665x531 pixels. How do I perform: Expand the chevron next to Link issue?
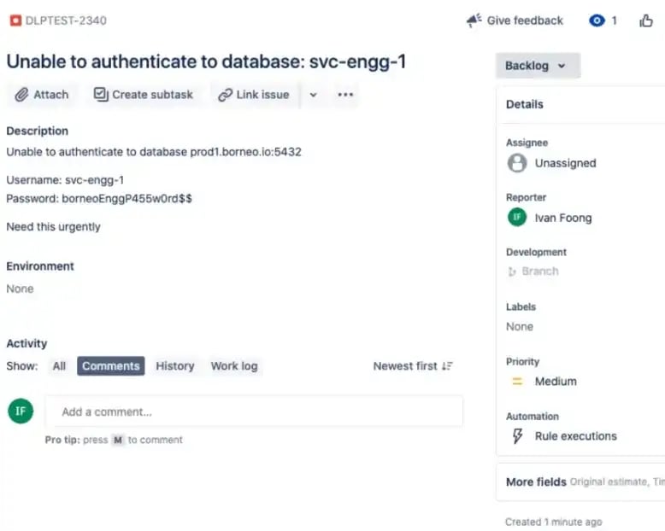click(x=313, y=95)
